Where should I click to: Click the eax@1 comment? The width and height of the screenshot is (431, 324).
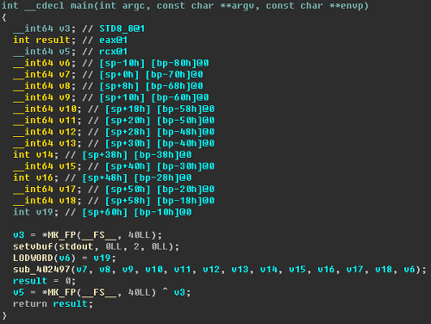coord(113,40)
